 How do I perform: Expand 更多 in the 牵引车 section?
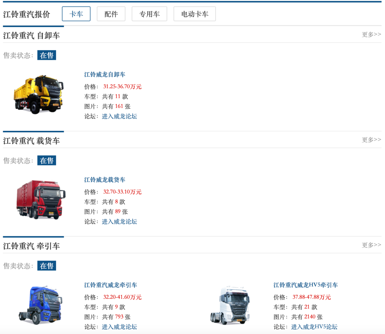(371, 245)
